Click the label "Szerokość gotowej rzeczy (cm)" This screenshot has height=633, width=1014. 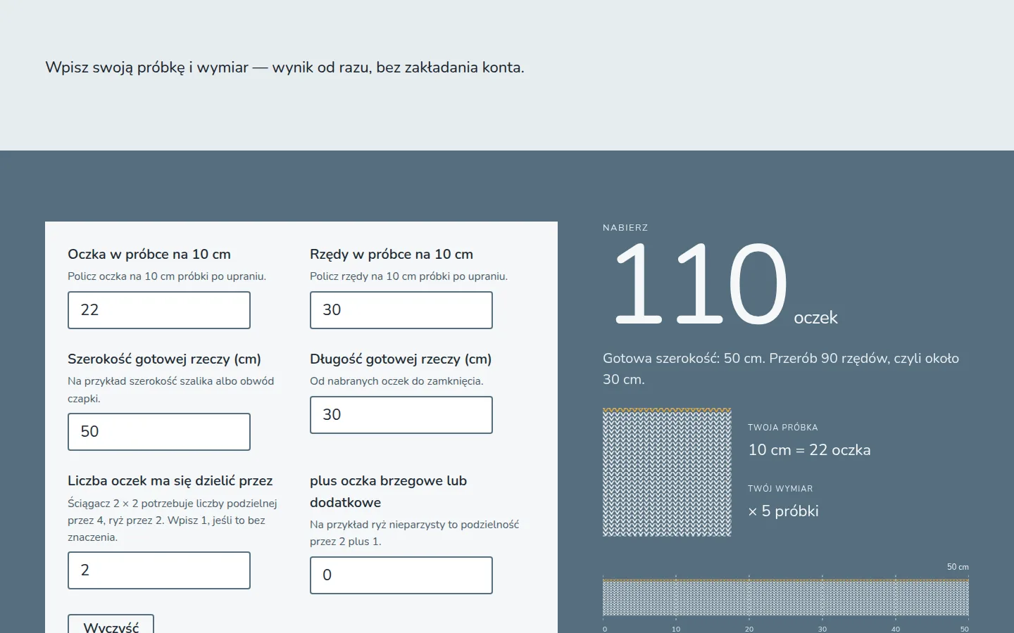point(164,359)
